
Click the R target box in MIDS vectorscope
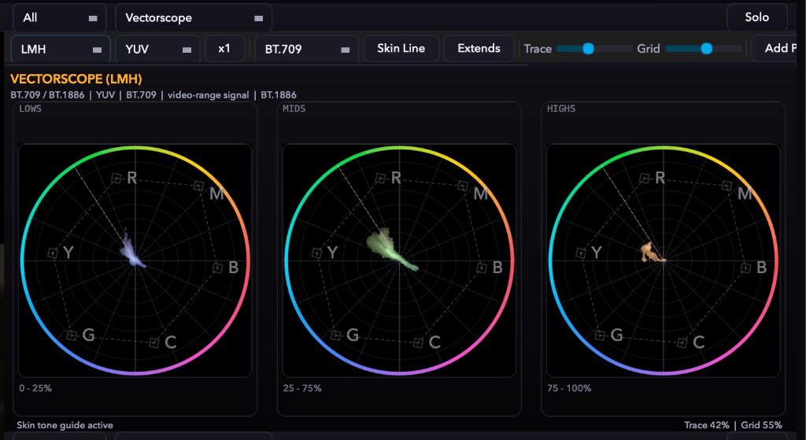(x=380, y=179)
